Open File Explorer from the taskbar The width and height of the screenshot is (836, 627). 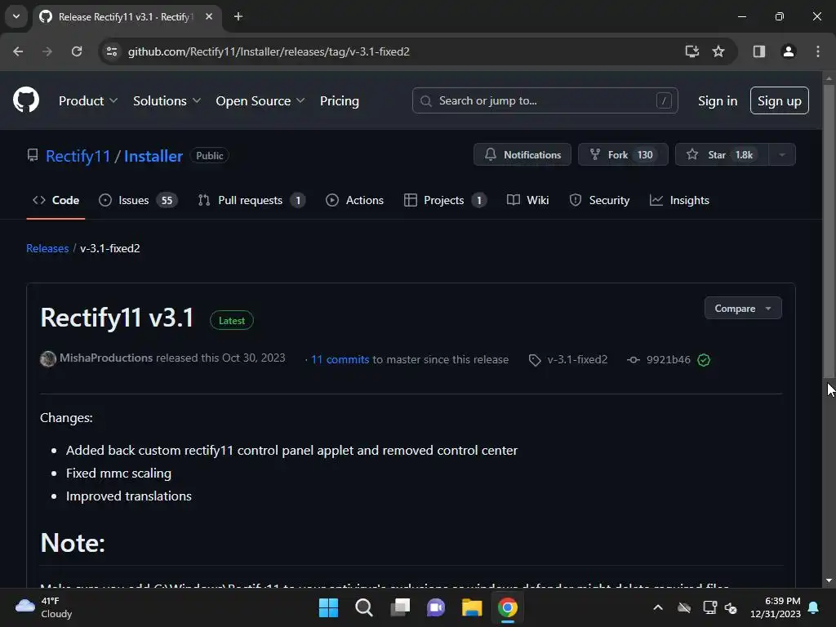(471, 607)
